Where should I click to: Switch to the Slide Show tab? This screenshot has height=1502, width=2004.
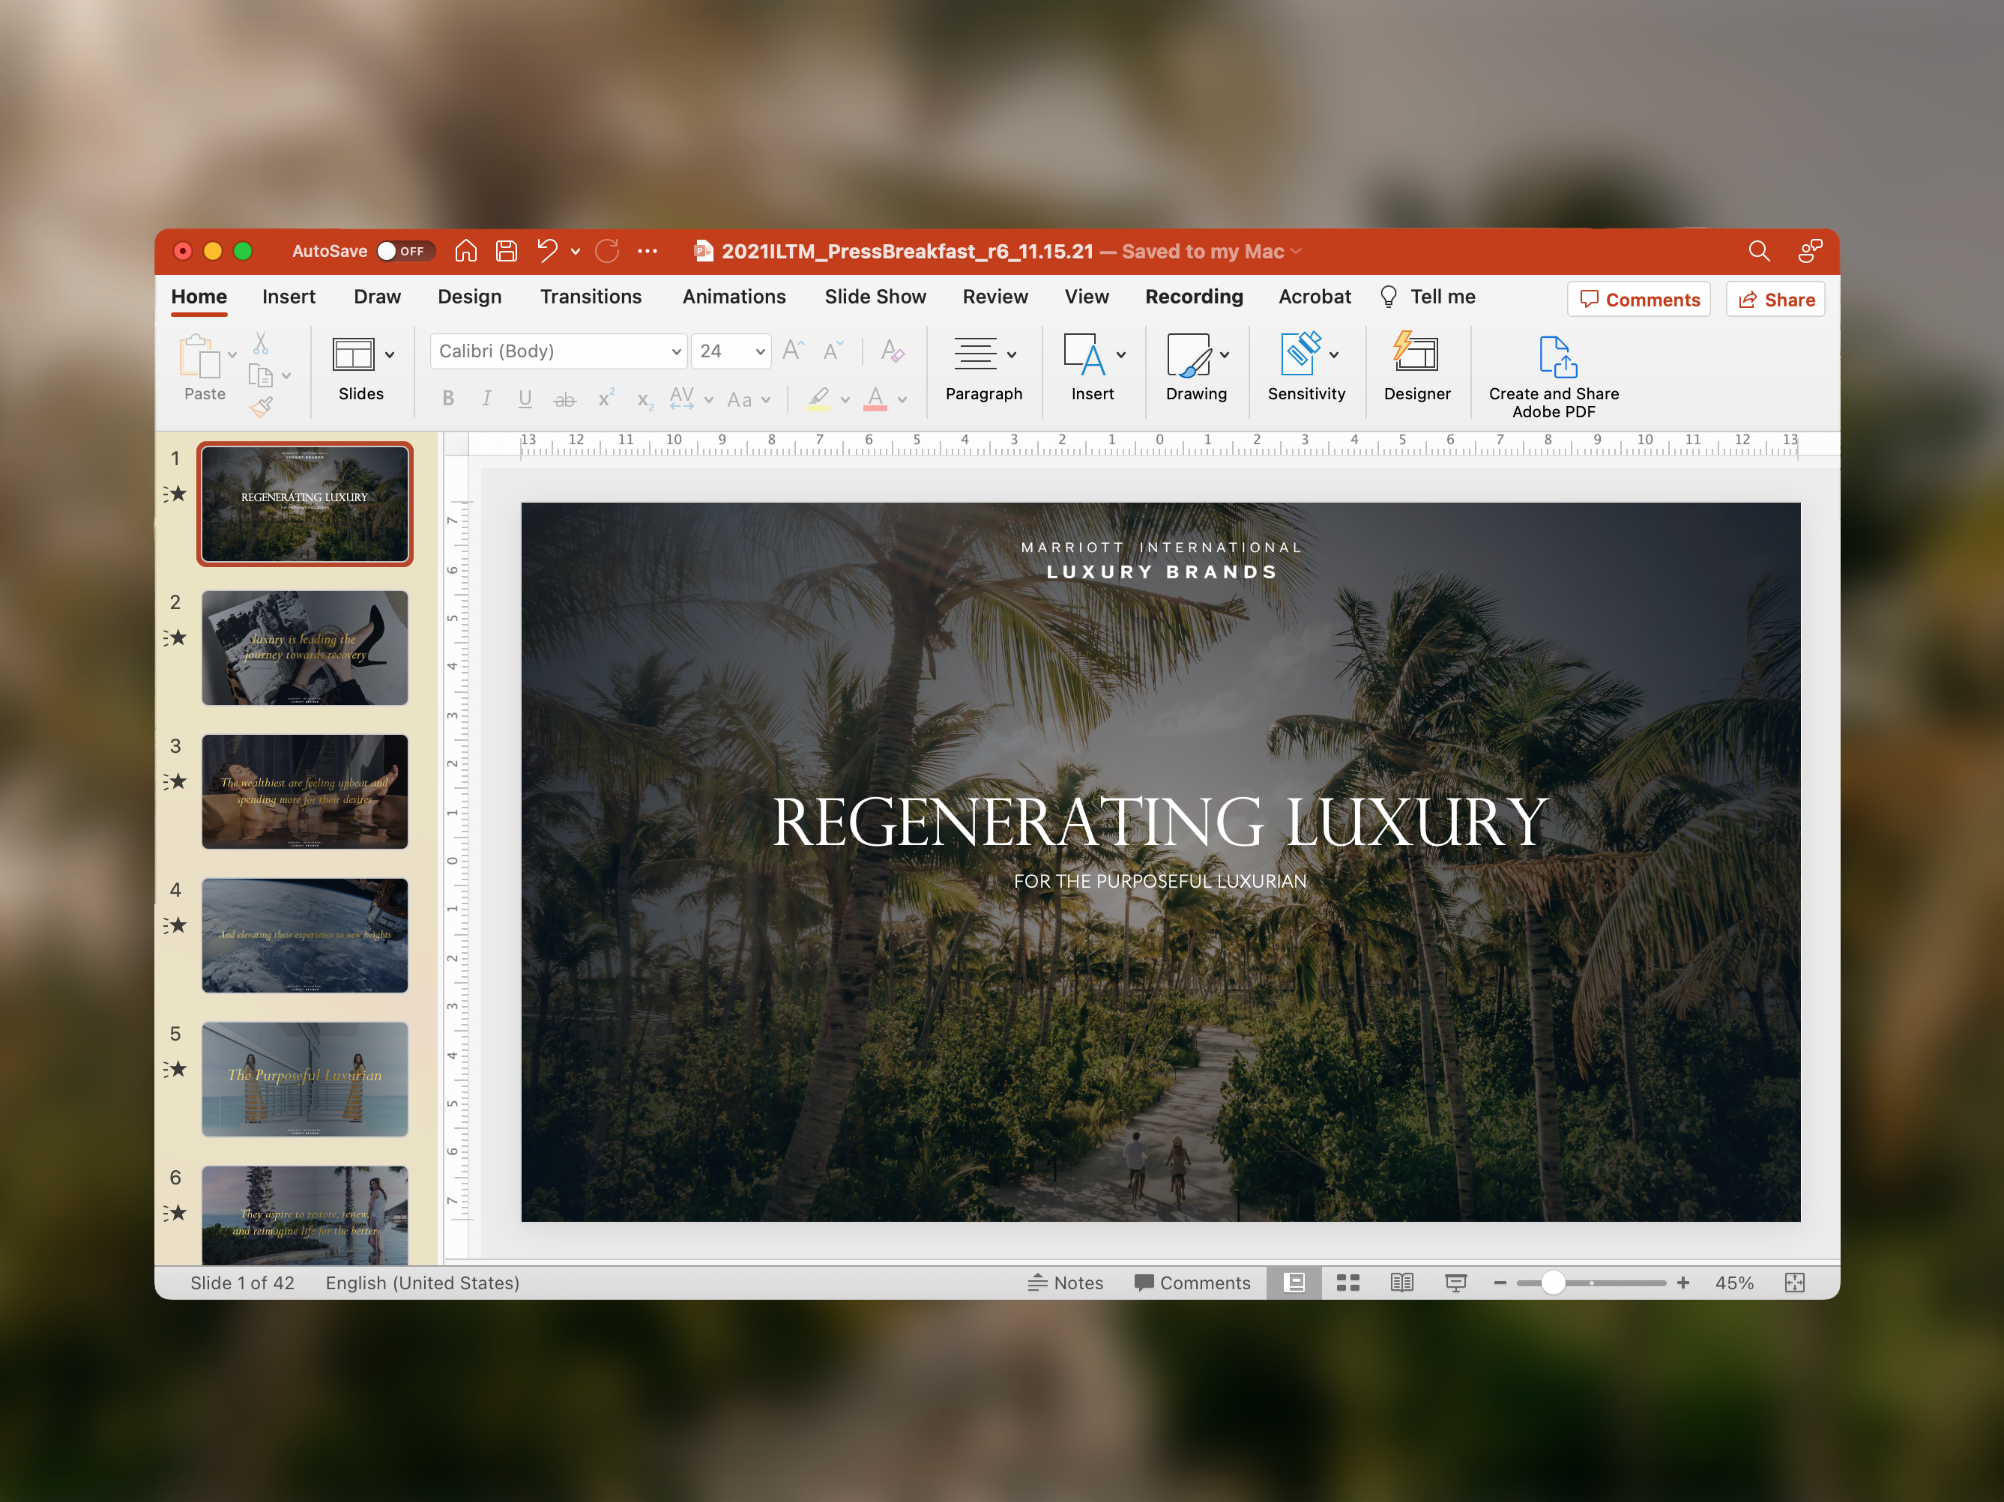pyautogui.click(x=875, y=297)
